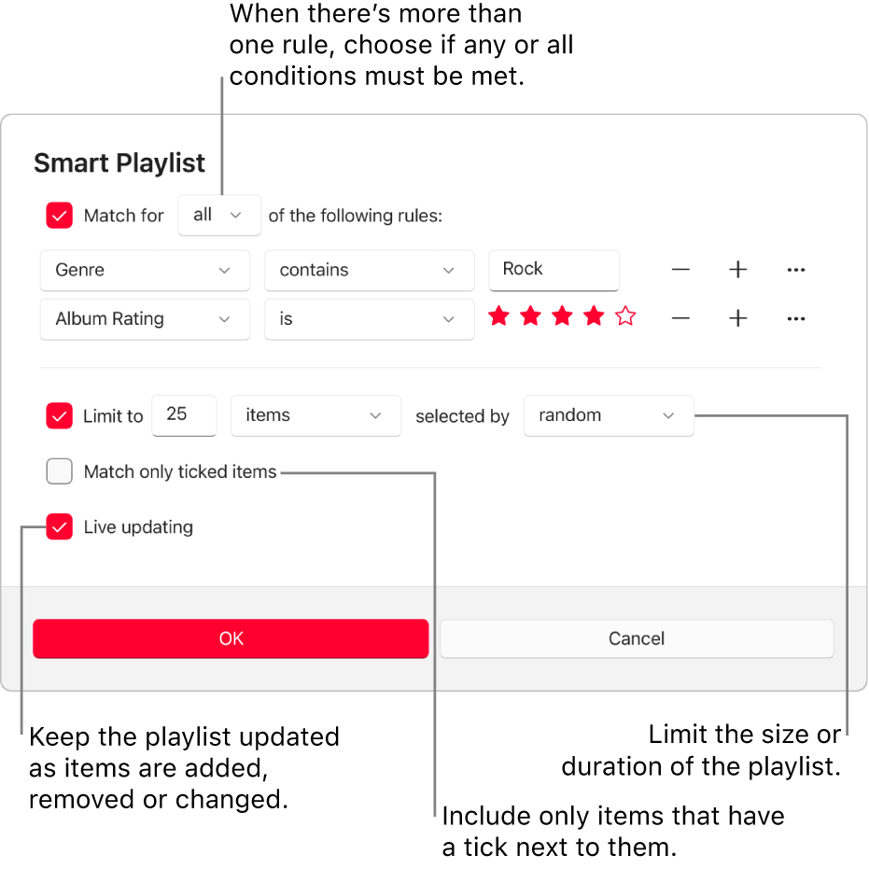The height and width of the screenshot is (869, 869).
Task: Remove the Album Rating rule with its minus icon
Action: pyautogui.click(x=680, y=318)
